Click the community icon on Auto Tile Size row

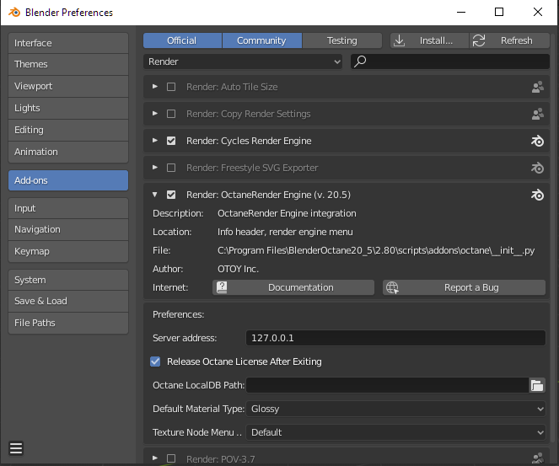coord(537,87)
